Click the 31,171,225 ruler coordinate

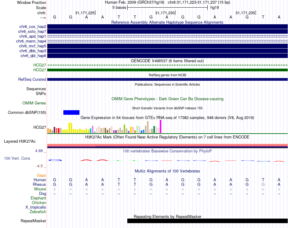click(x=85, y=13)
